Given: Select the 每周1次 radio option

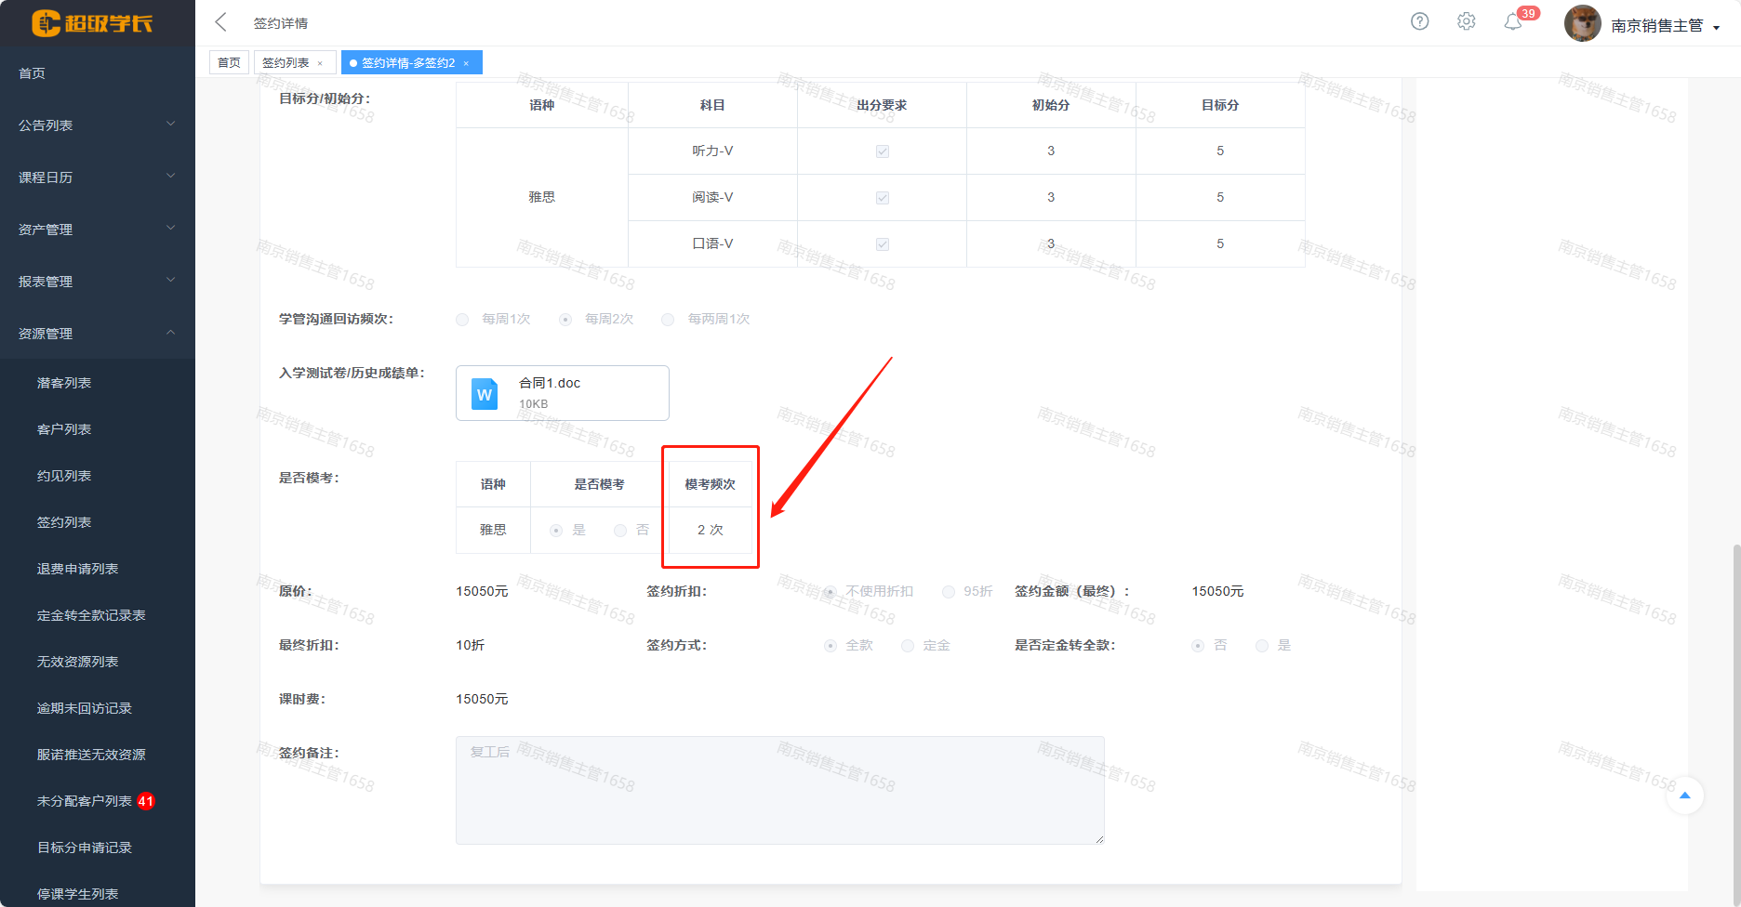Looking at the screenshot, I should [x=462, y=320].
